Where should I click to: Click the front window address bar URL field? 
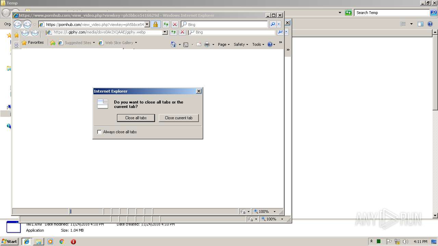click(95, 25)
